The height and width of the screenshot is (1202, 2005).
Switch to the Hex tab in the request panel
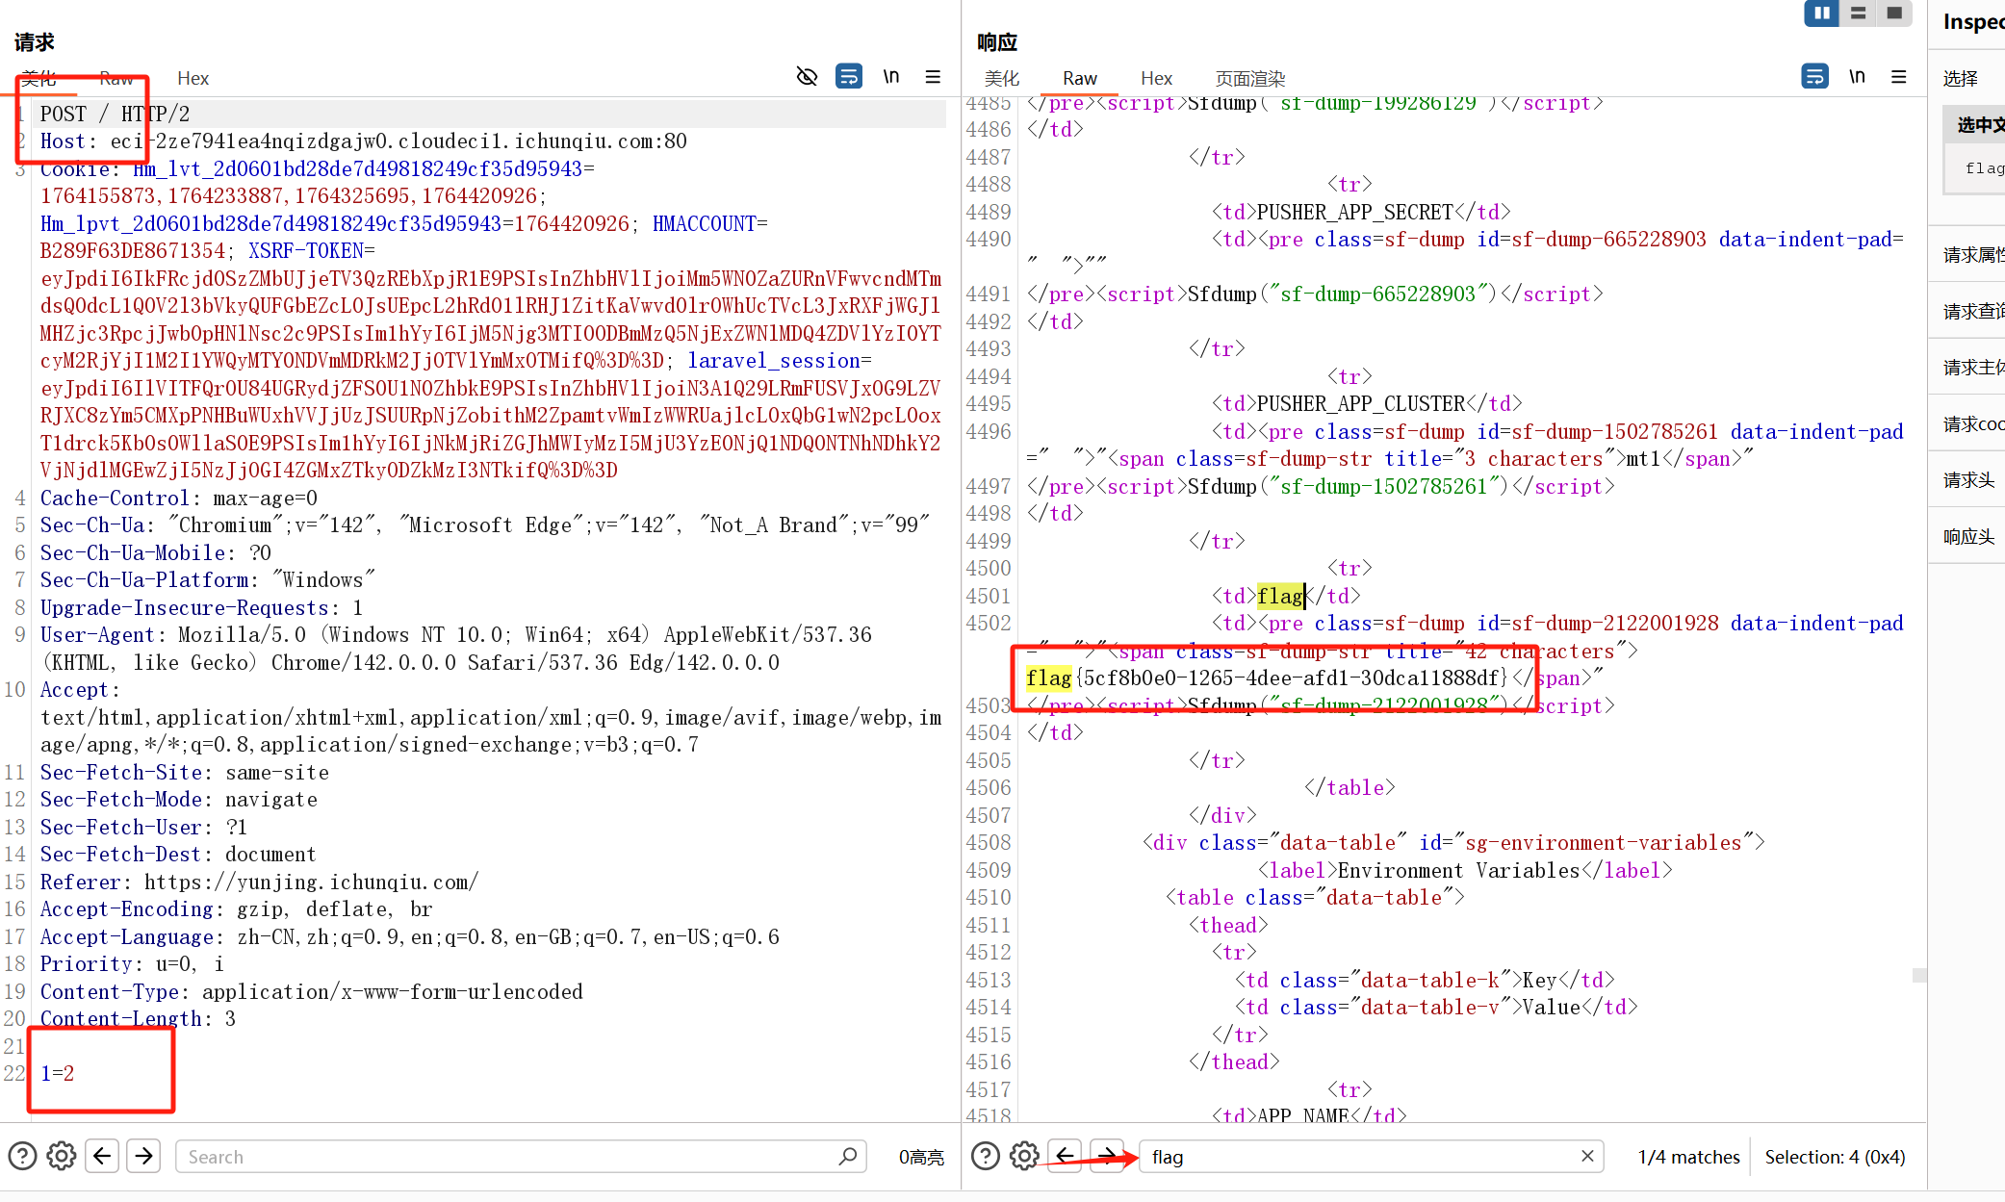pos(192,78)
